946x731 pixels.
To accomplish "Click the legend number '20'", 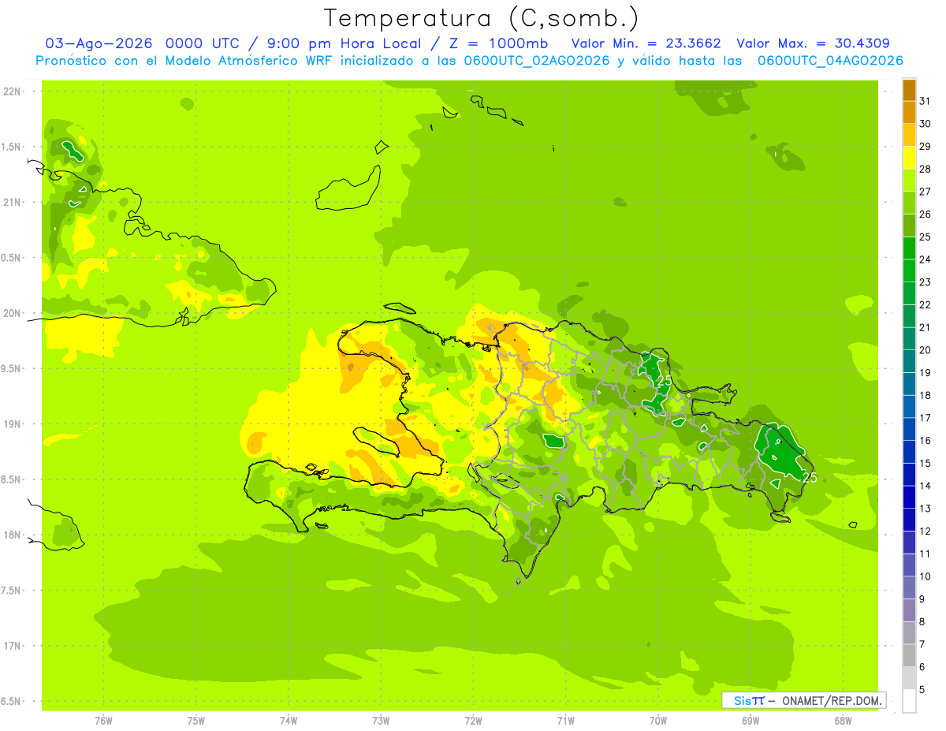I will [926, 350].
